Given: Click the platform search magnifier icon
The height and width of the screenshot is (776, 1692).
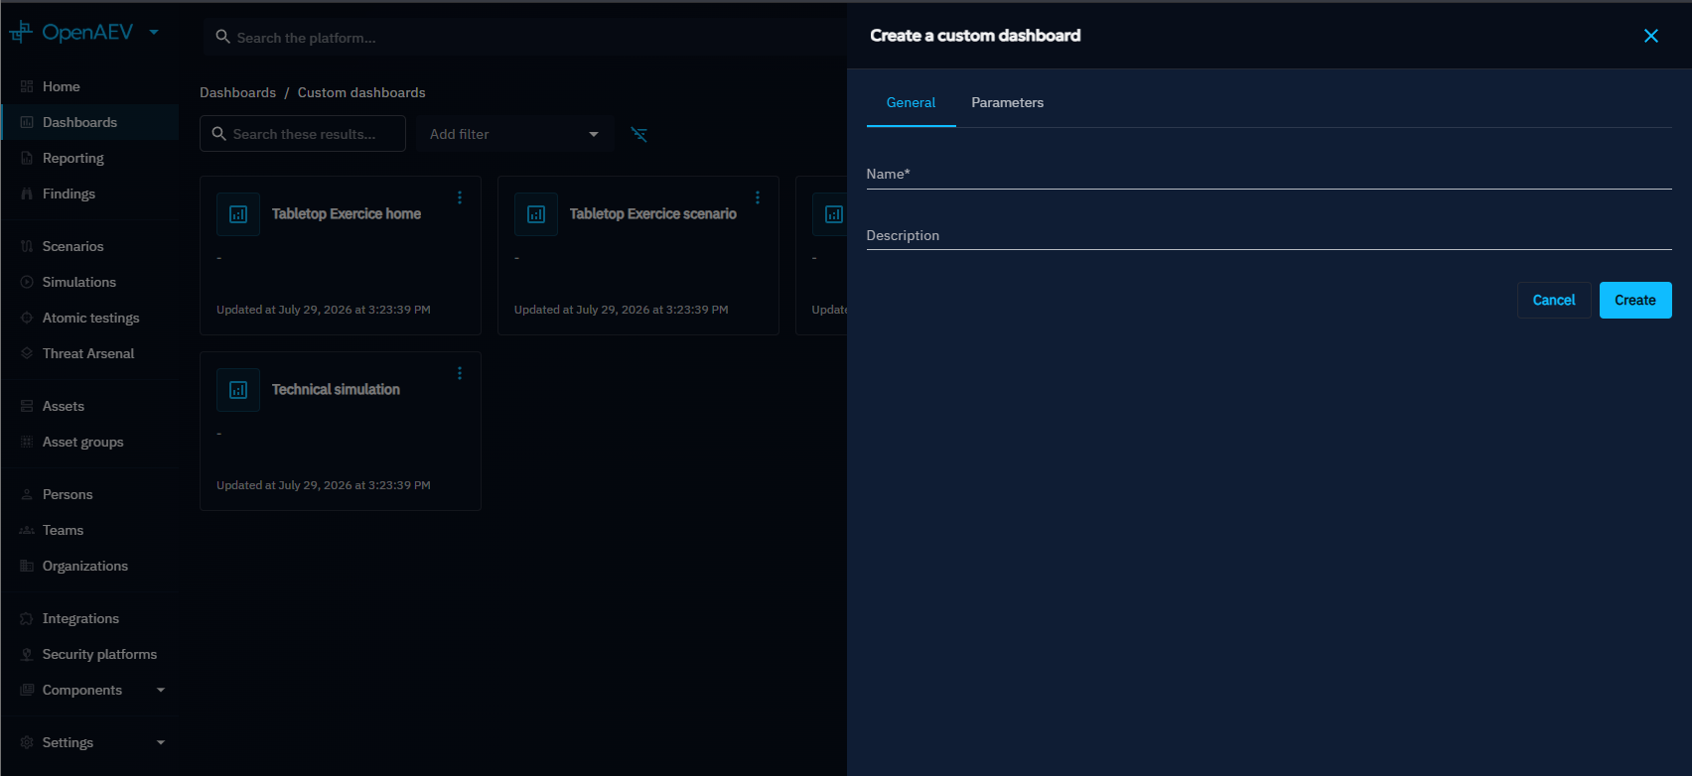Looking at the screenshot, I should 222,38.
